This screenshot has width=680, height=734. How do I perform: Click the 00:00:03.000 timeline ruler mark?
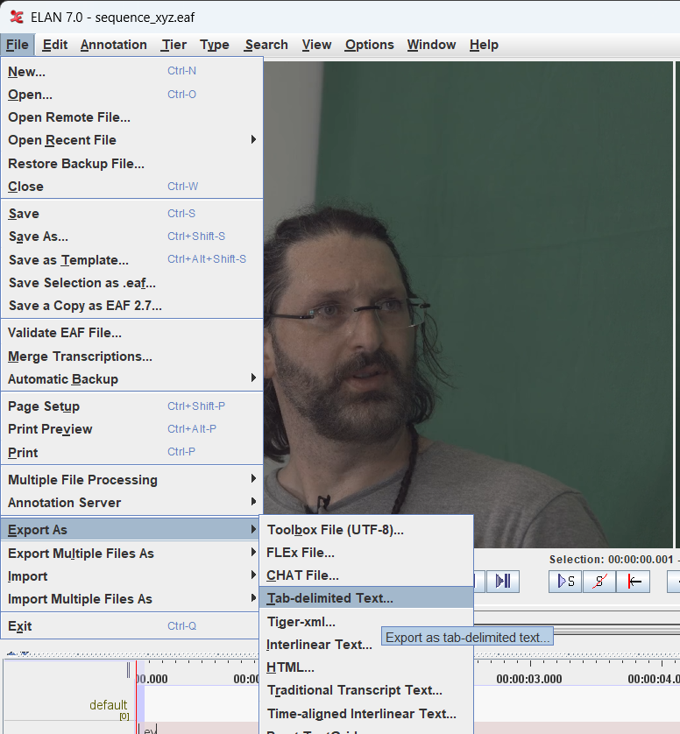pos(529,679)
